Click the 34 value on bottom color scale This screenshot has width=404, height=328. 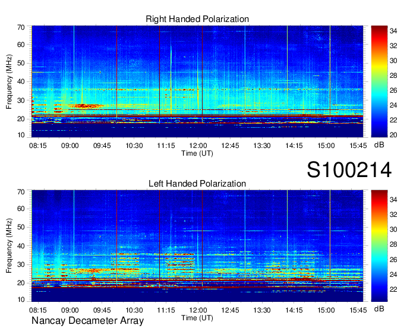pos(393,200)
